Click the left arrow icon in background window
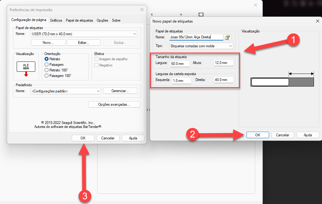This screenshot has width=322, height=204. click(x=152, y=15)
